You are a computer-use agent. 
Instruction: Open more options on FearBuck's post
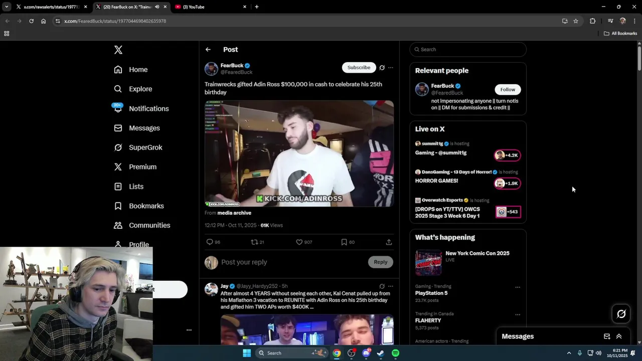[391, 68]
